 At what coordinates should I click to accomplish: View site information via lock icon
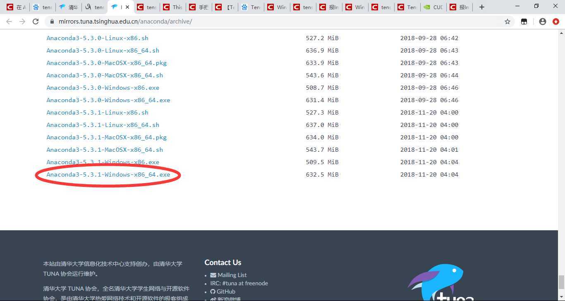tap(52, 21)
